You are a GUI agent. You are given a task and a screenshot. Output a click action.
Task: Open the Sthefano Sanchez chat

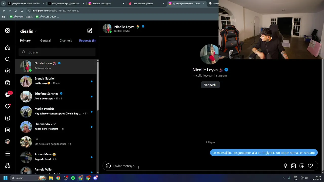(56, 96)
